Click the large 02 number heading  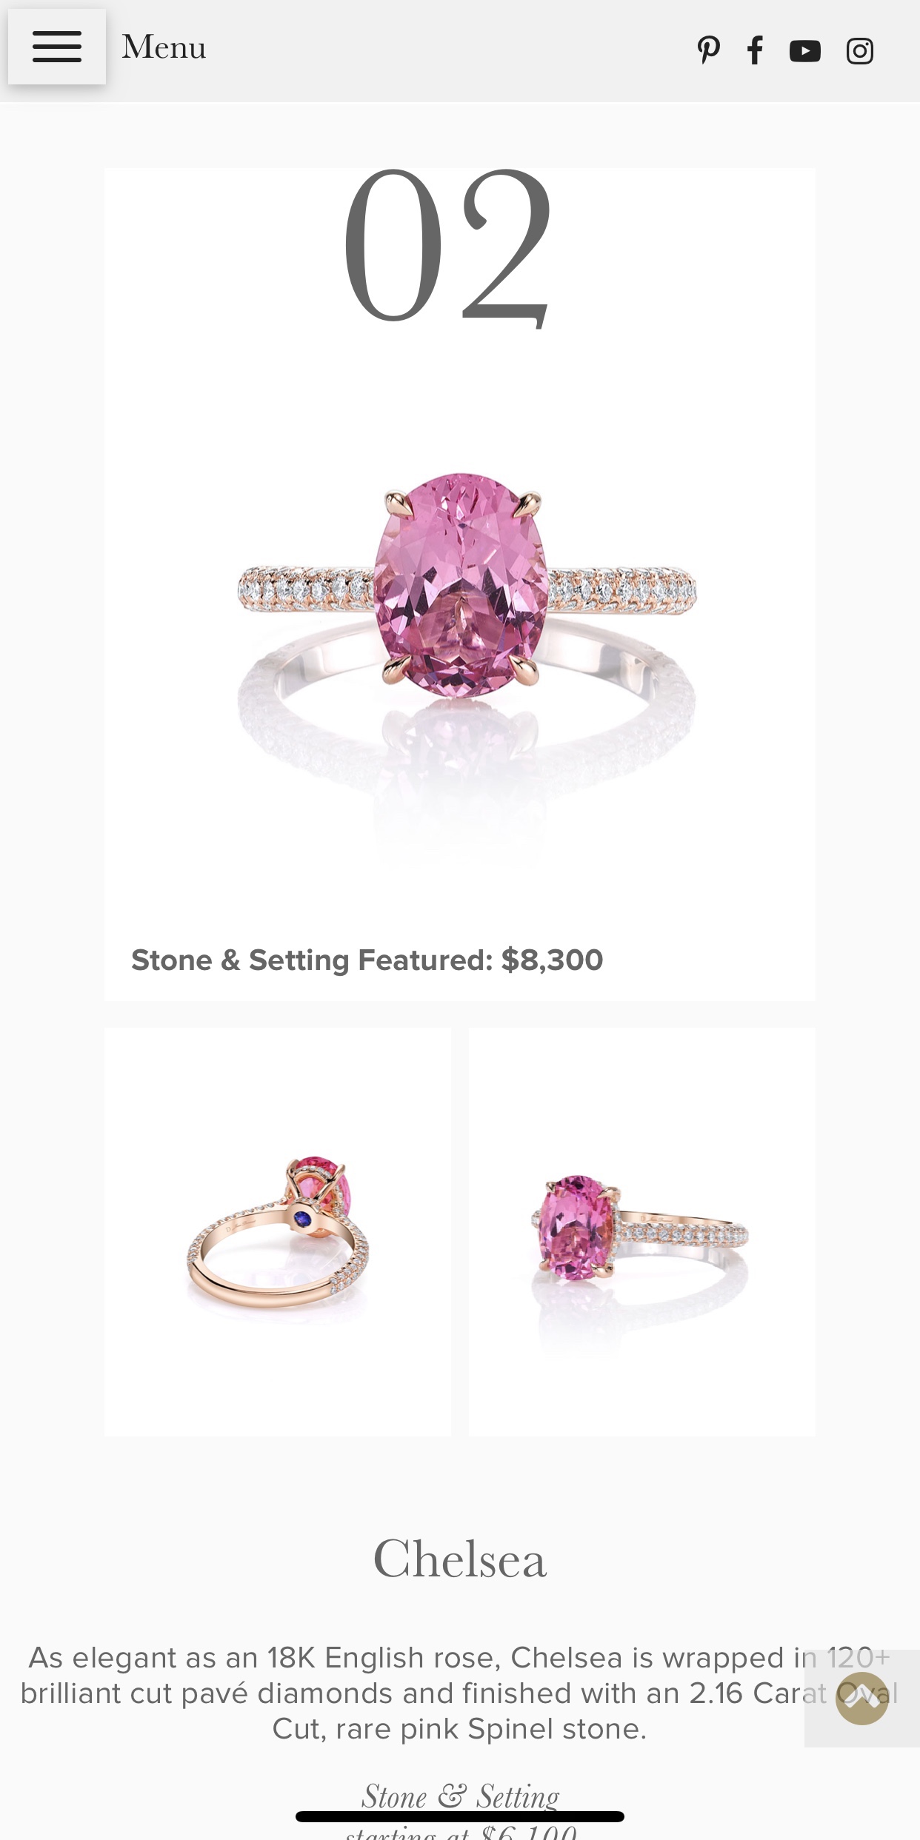point(448,248)
